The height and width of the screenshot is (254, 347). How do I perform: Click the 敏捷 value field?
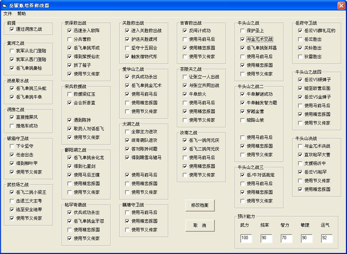point(307,238)
